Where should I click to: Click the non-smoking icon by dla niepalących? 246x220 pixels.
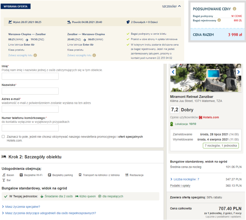(x=100, y=196)
